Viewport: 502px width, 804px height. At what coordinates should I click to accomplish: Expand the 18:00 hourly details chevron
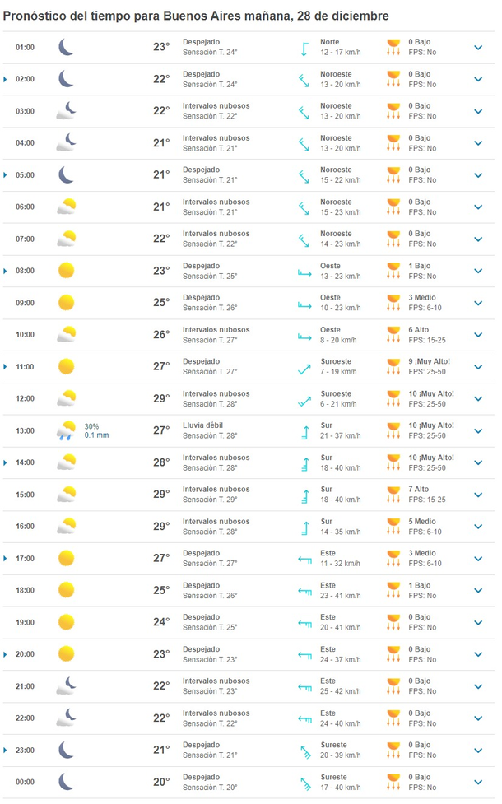click(478, 590)
